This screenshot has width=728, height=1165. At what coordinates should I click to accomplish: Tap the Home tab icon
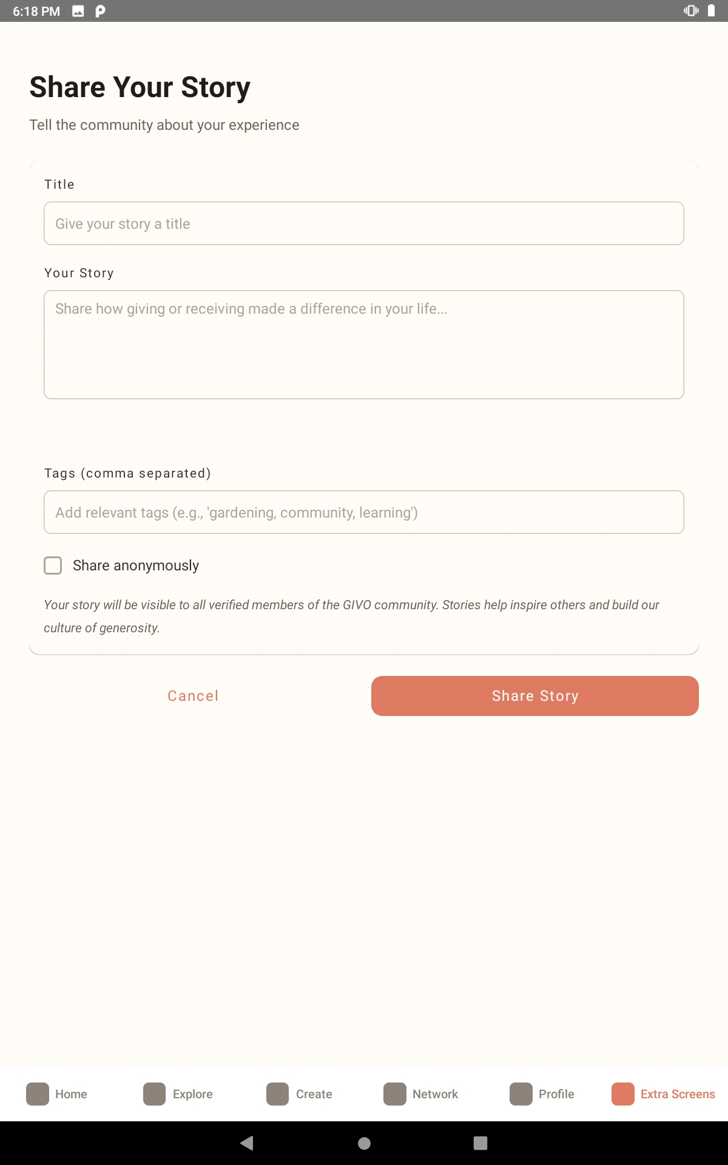pos(38,1094)
